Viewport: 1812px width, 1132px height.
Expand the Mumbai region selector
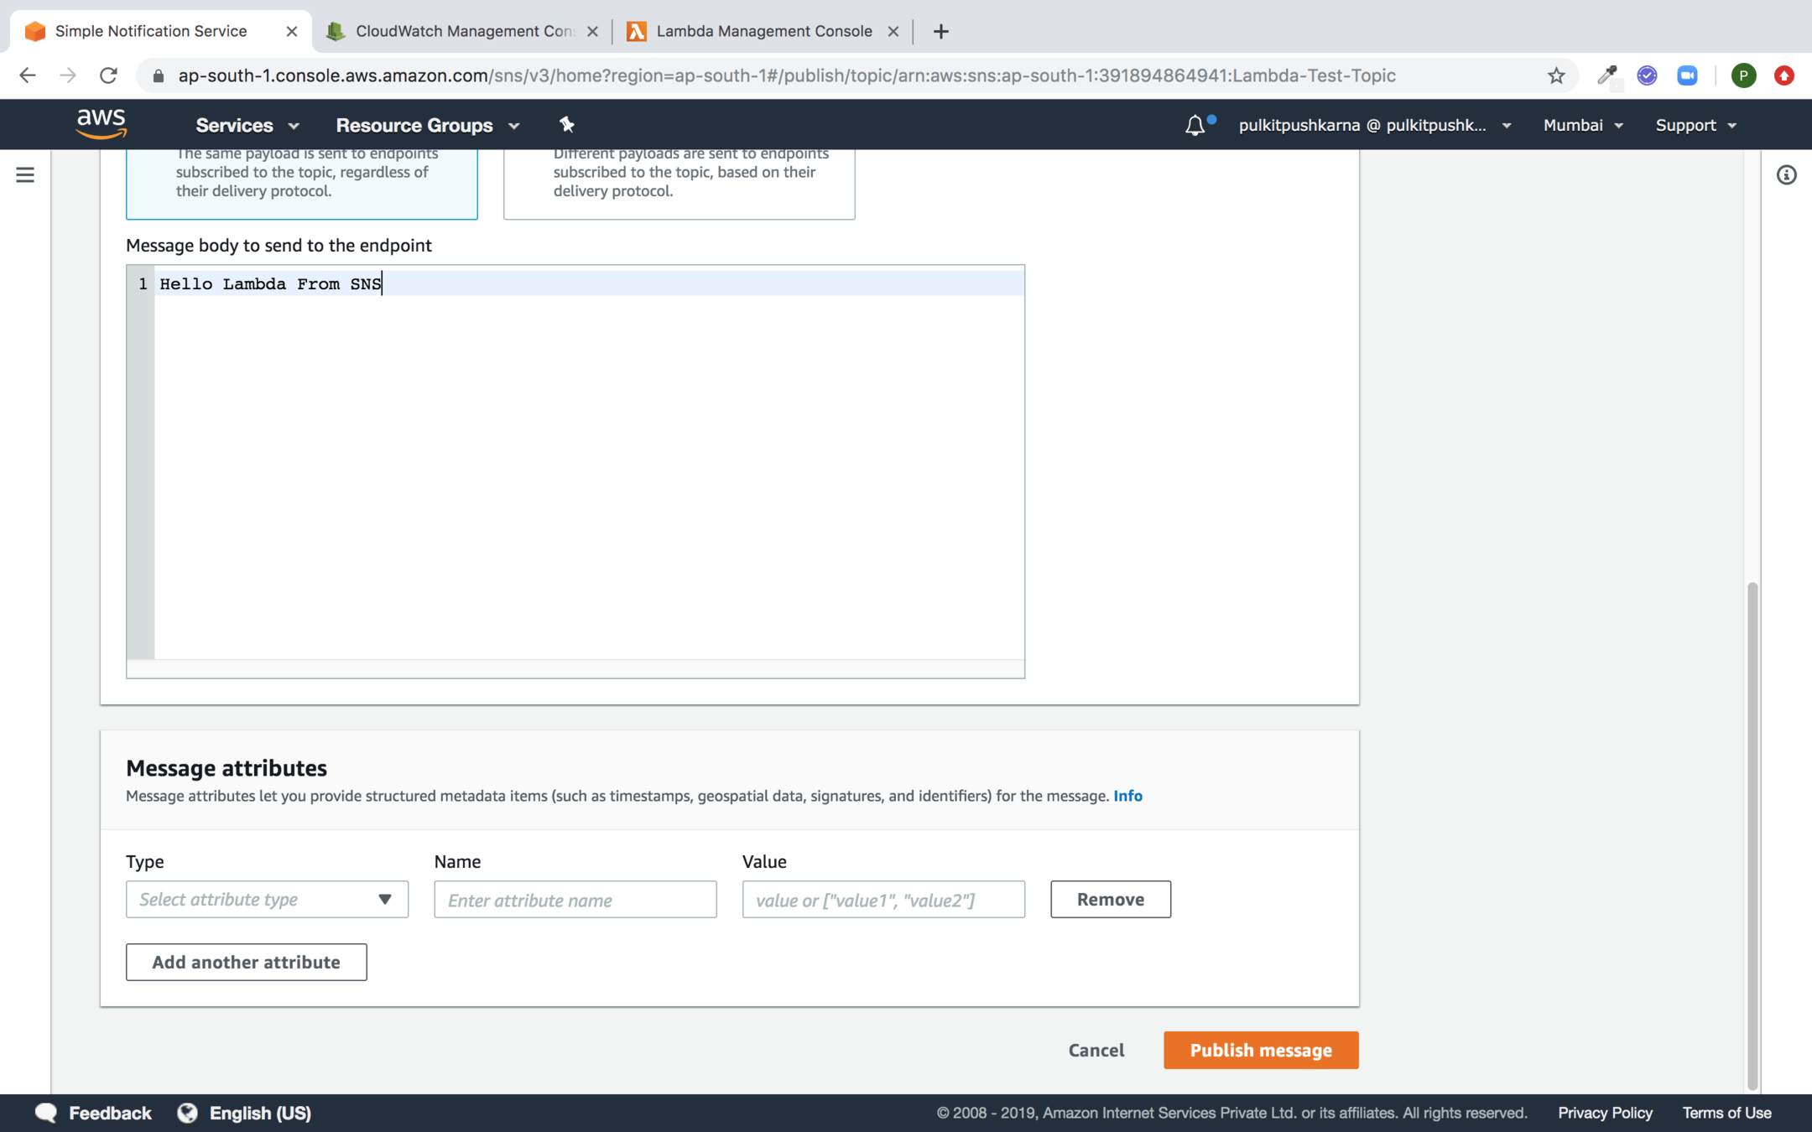pos(1582,125)
